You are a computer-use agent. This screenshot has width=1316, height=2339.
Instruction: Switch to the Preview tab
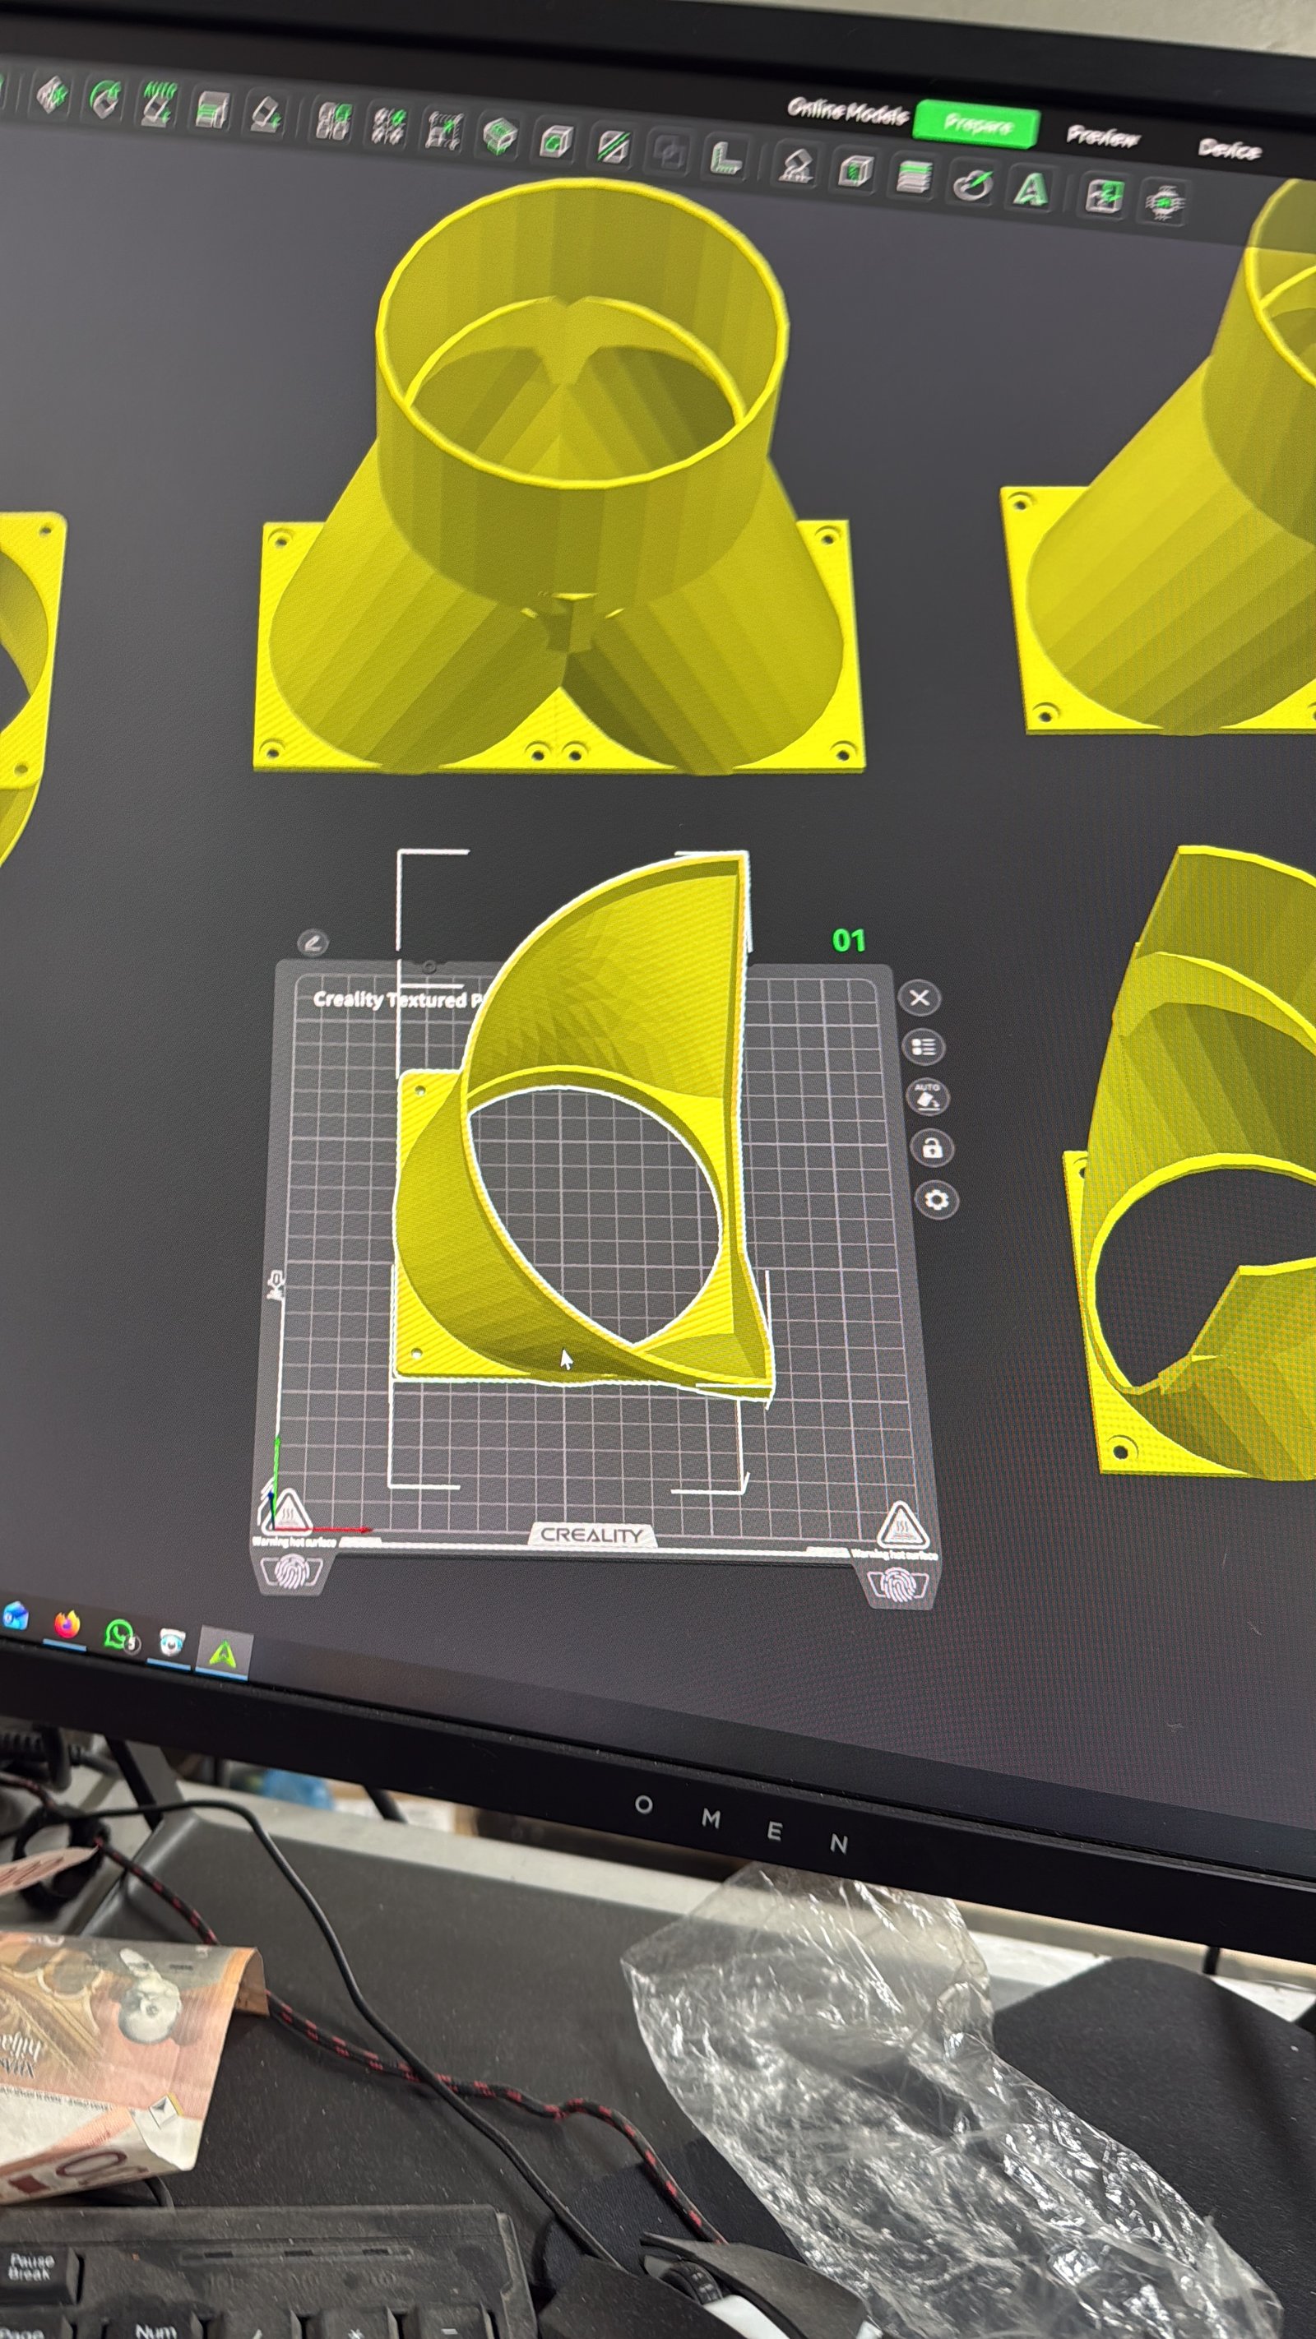pyautogui.click(x=1103, y=137)
